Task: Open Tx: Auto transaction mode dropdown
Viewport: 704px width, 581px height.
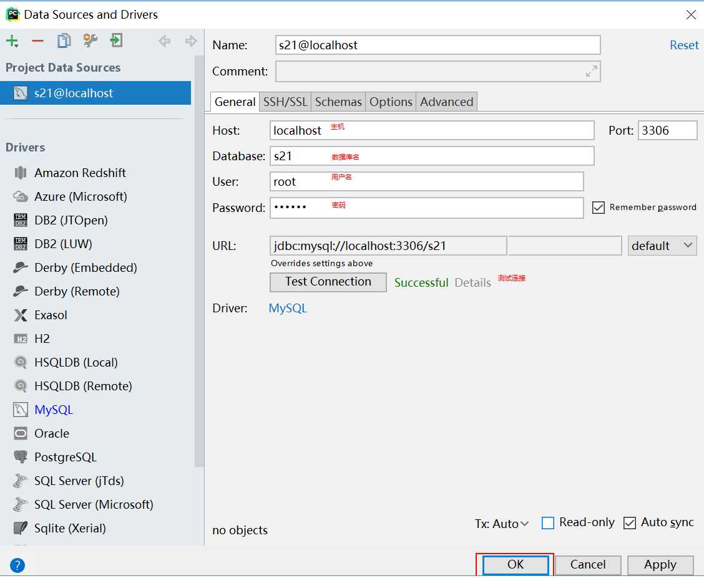Action: (502, 524)
